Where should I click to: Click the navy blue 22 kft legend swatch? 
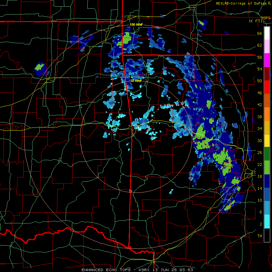267,181
